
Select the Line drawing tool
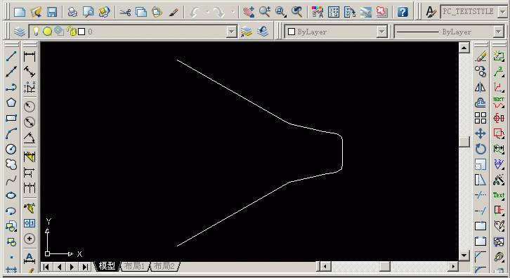tap(11, 56)
